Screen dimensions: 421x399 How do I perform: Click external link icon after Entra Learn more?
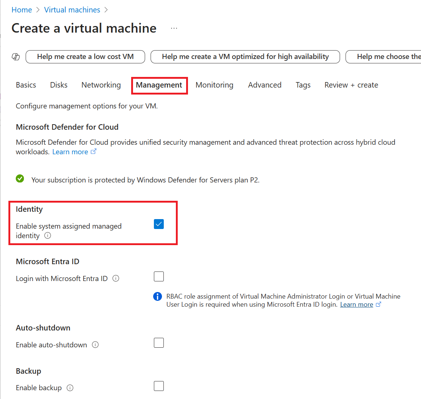click(379, 304)
